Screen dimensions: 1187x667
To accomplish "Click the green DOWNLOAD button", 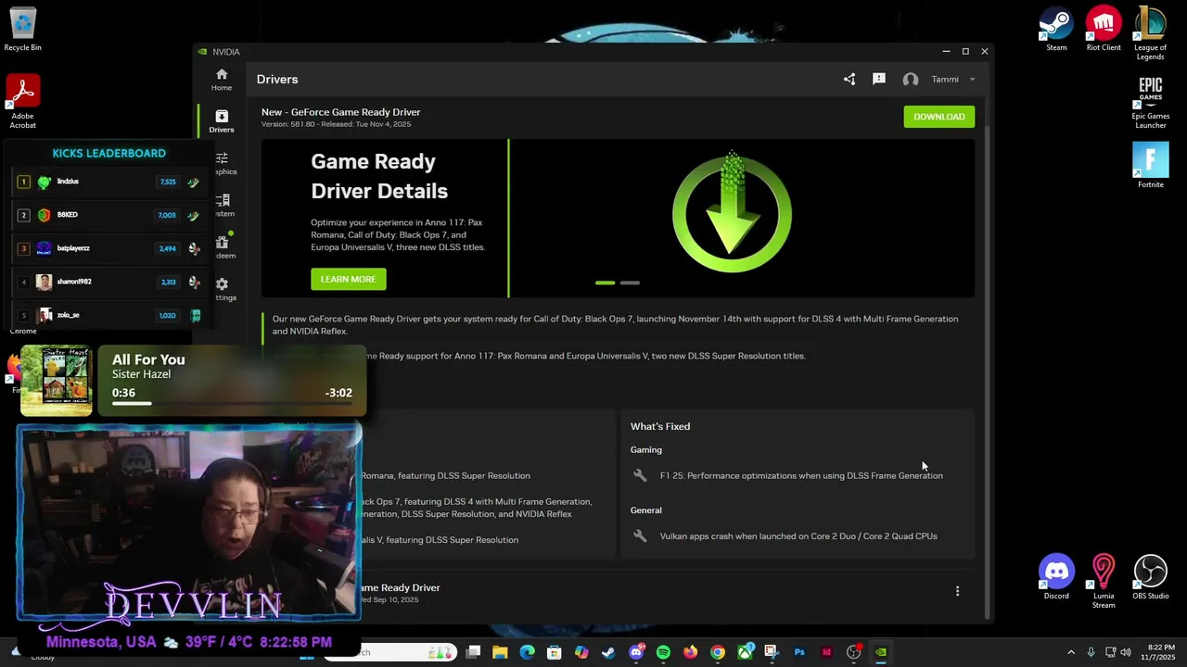I will click(938, 117).
